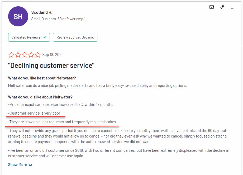Click the Validated Reviewer badge
243x175 pixels.
29,37
